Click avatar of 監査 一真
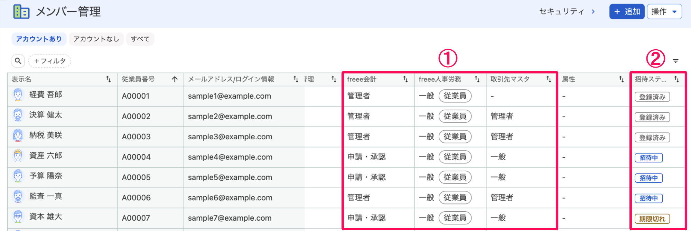Screen dimensions: 691x231 point(18,197)
